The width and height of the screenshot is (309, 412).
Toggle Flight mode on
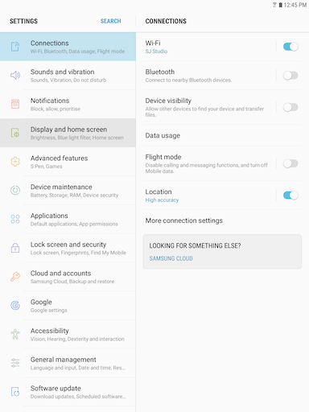pyautogui.click(x=290, y=163)
